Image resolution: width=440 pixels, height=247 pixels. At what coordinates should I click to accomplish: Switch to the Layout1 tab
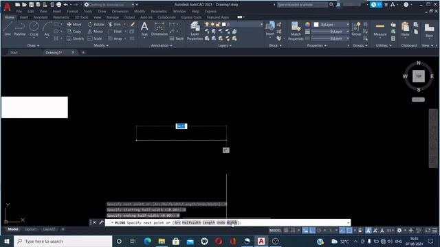(x=30, y=229)
